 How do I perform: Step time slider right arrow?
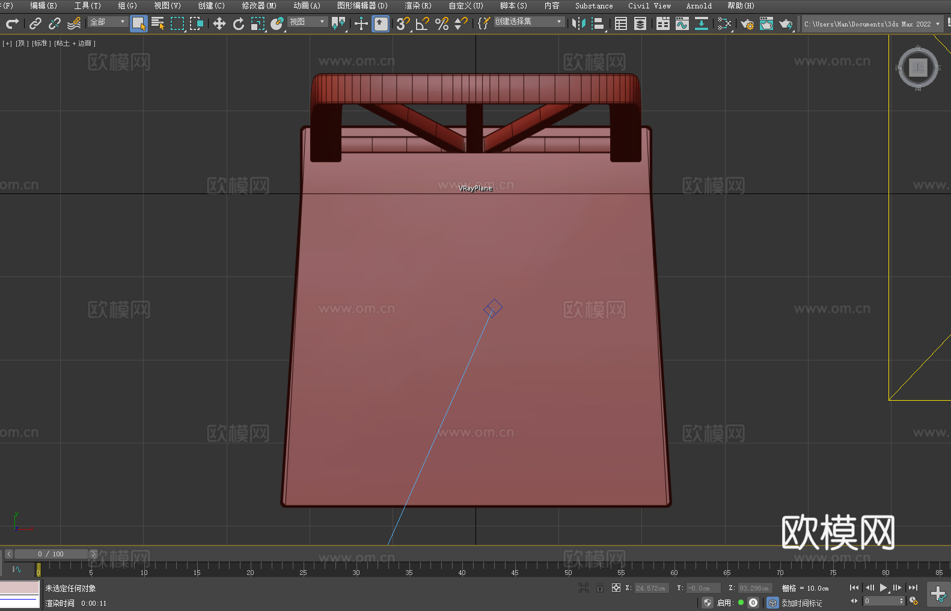point(93,554)
